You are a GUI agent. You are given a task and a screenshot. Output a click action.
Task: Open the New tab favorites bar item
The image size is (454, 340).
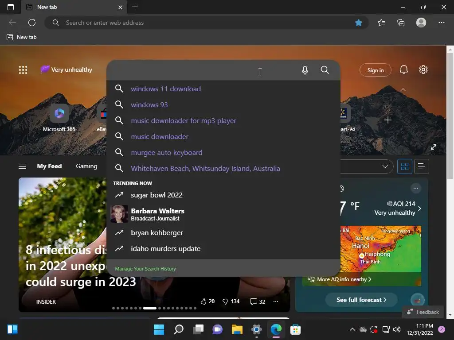pyautogui.click(x=22, y=37)
